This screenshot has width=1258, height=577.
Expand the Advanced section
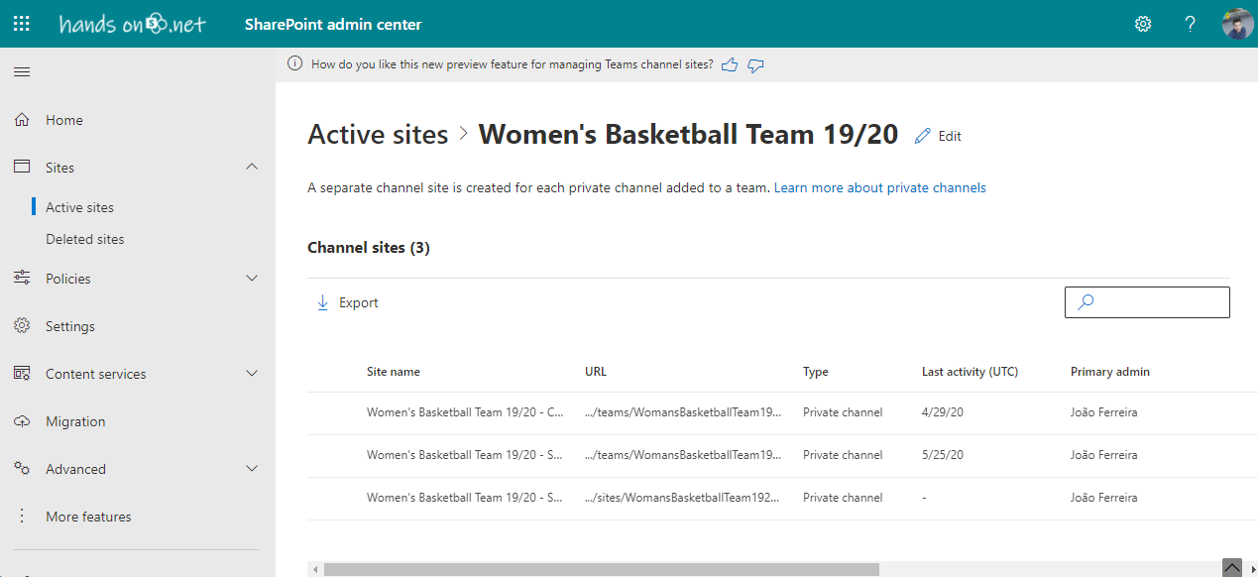(x=252, y=469)
